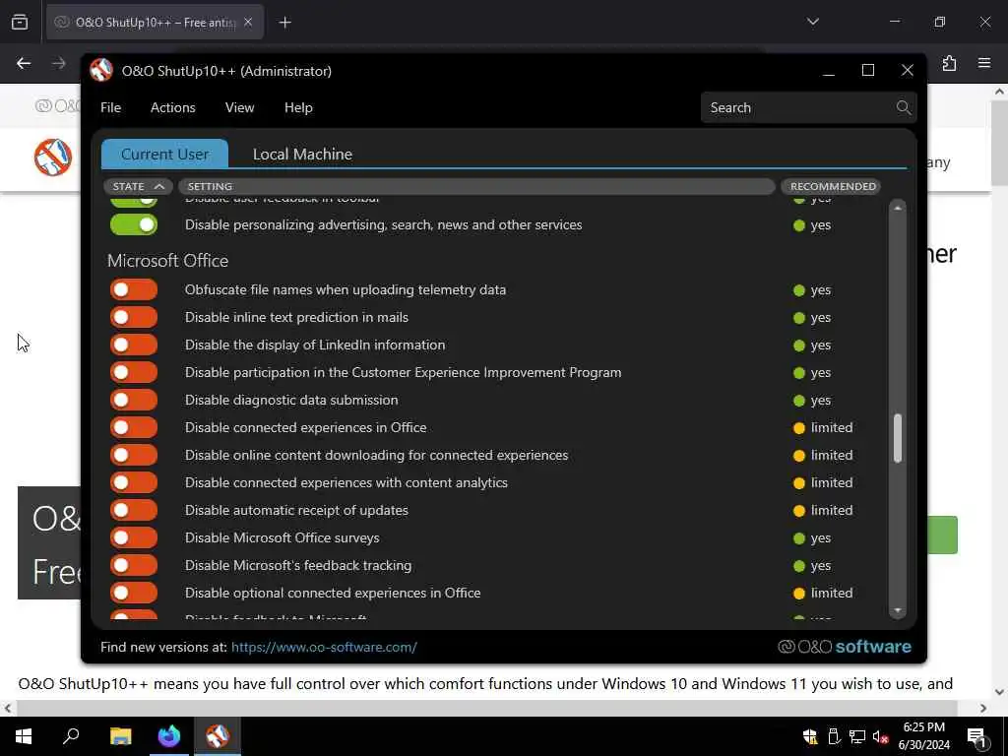Screen dimensions: 1008x756
Task: Switch to Current User tab
Action: [164, 154]
